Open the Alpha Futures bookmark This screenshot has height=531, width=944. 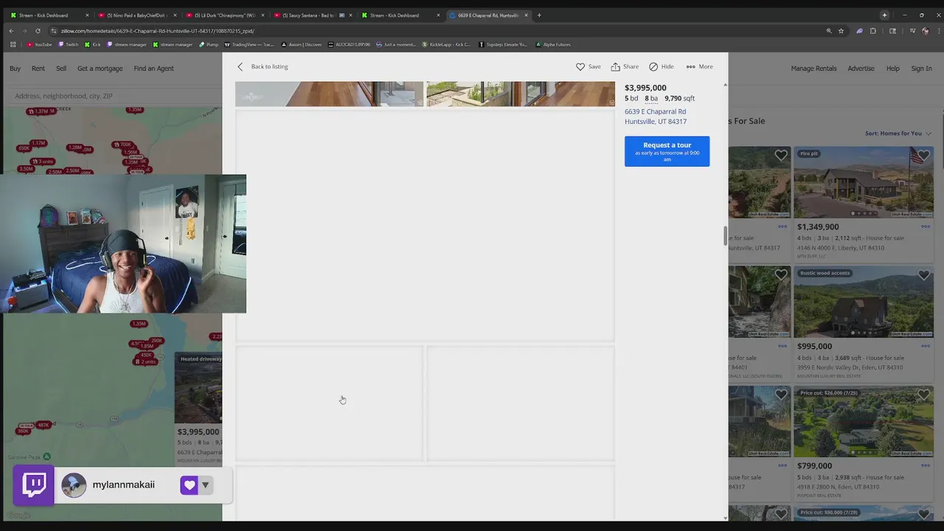point(554,44)
